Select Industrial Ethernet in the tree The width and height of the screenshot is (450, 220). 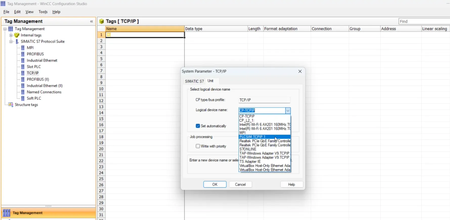[x=42, y=60]
